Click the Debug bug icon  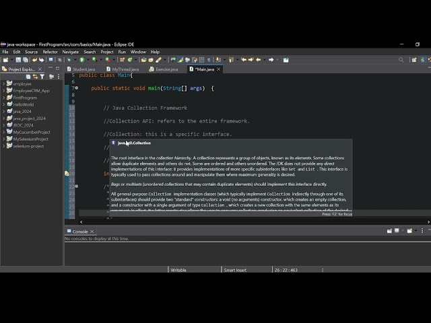click(69, 60)
